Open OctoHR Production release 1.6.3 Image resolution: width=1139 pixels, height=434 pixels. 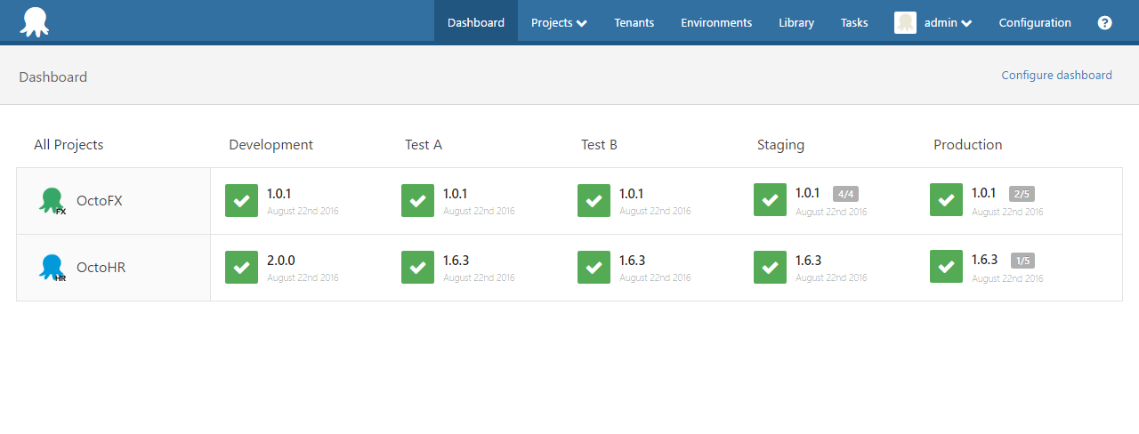pos(985,261)
